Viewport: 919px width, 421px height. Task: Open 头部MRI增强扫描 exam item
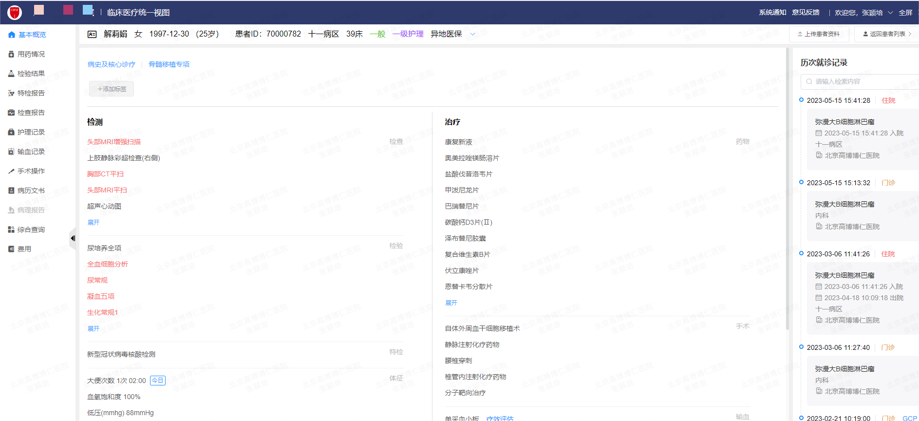[114, 142]
